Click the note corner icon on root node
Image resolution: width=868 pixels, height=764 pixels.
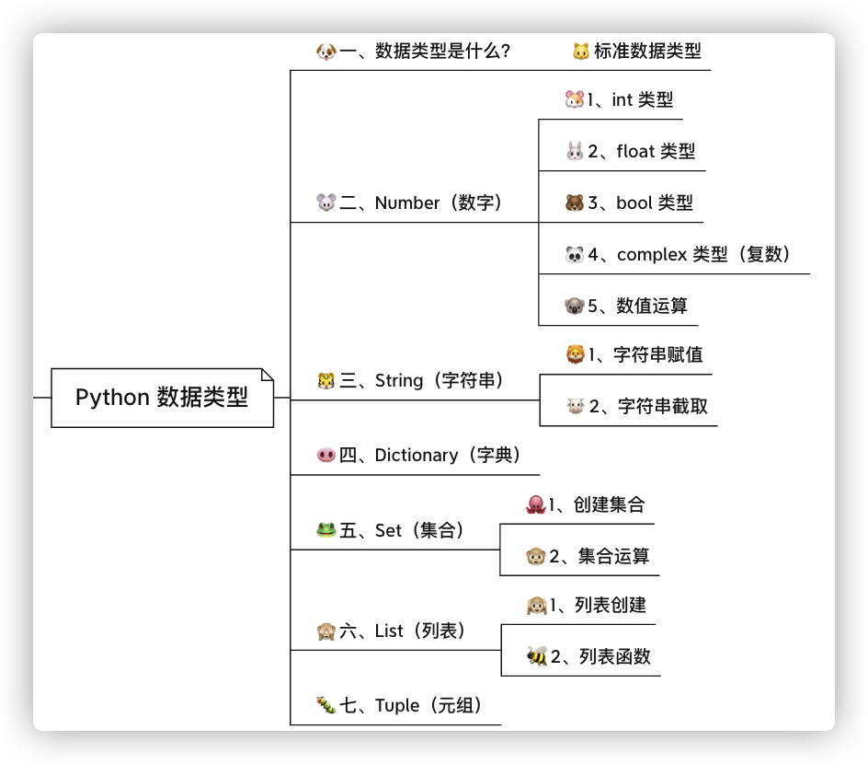tap(268, 375)
